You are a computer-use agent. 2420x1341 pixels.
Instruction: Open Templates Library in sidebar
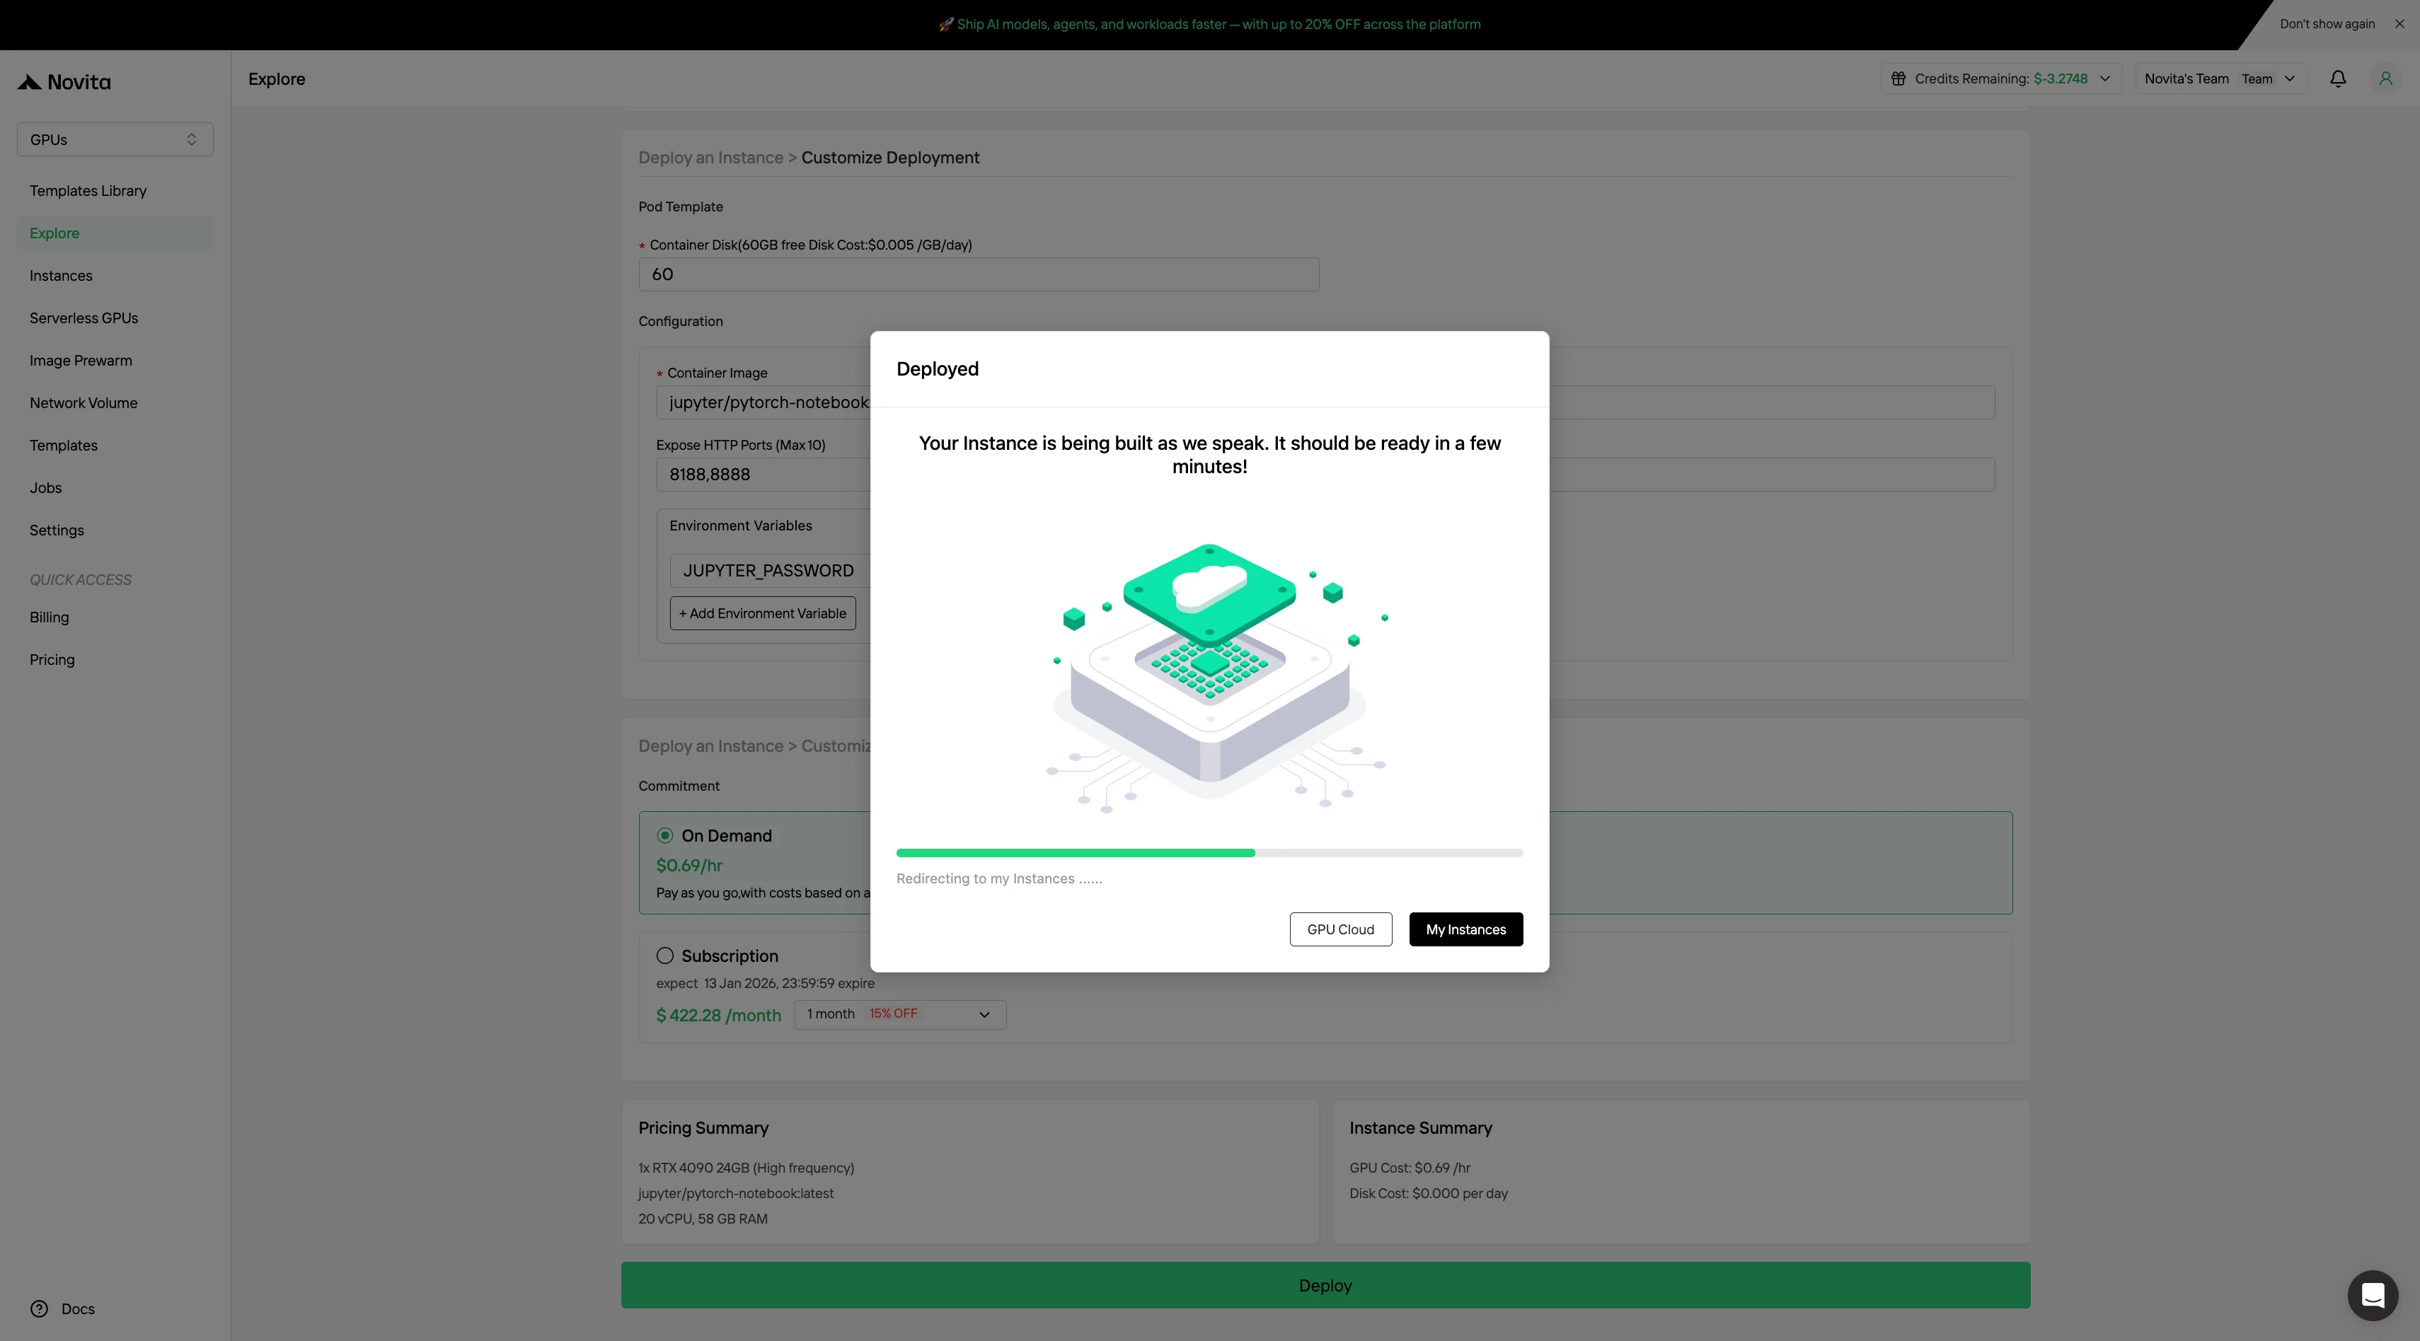point(88,191)
